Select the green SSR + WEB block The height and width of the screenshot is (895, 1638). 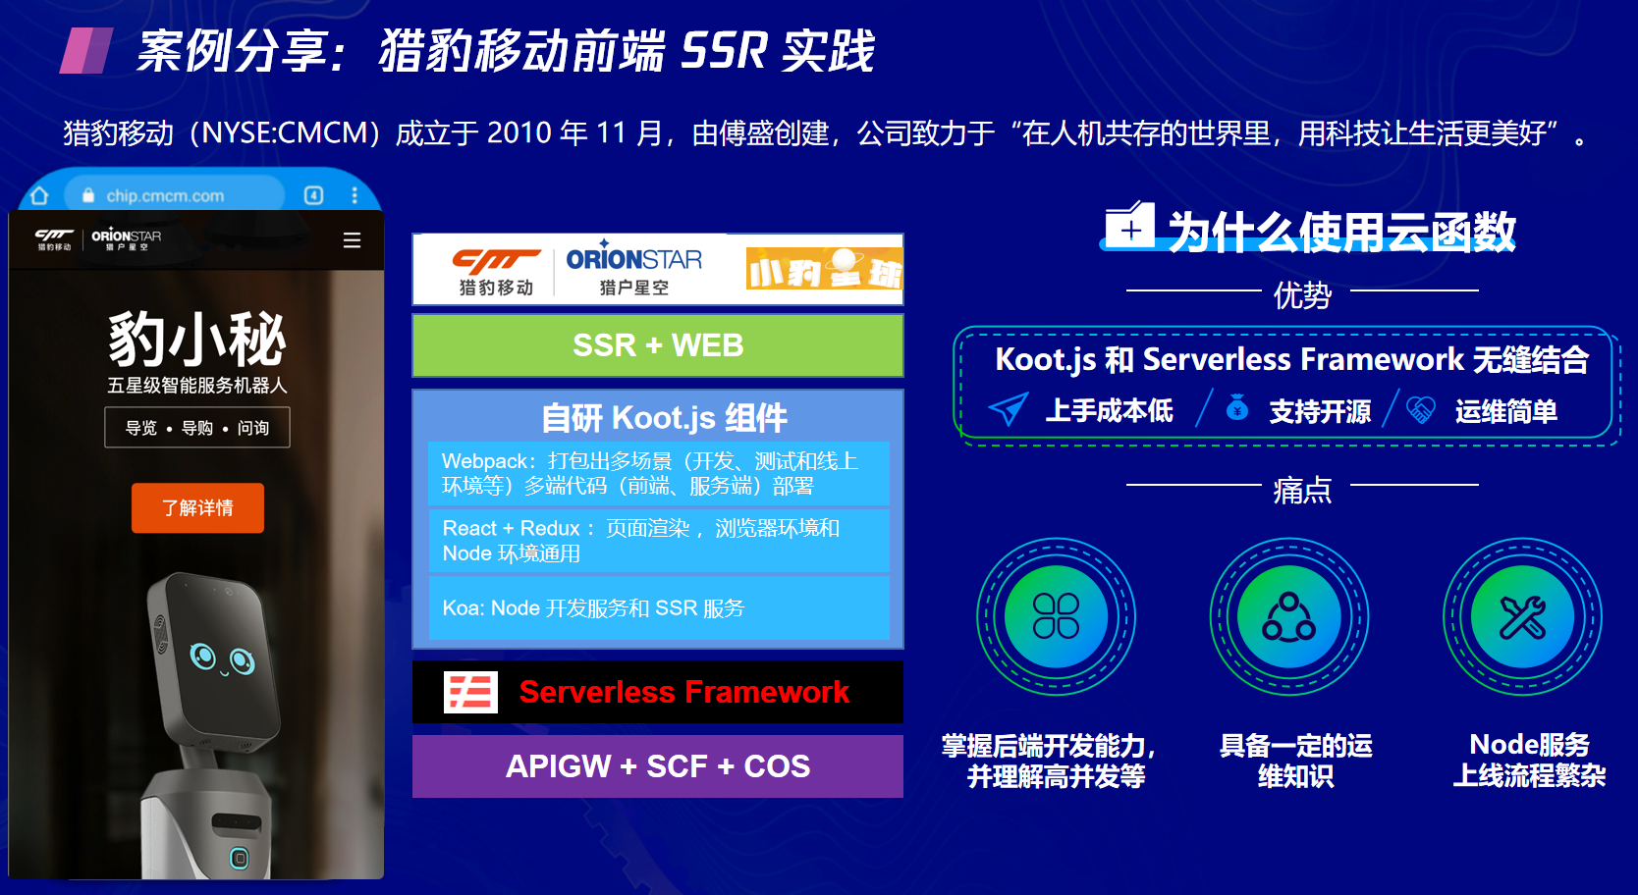[x=658, y=345]
